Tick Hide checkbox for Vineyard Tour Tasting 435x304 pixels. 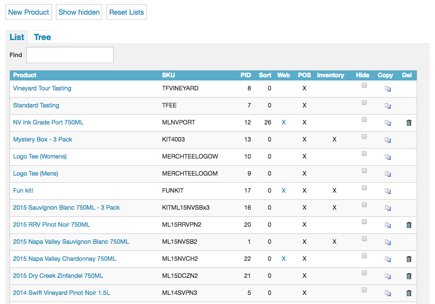pyautogui.click(x=364, y=85)
